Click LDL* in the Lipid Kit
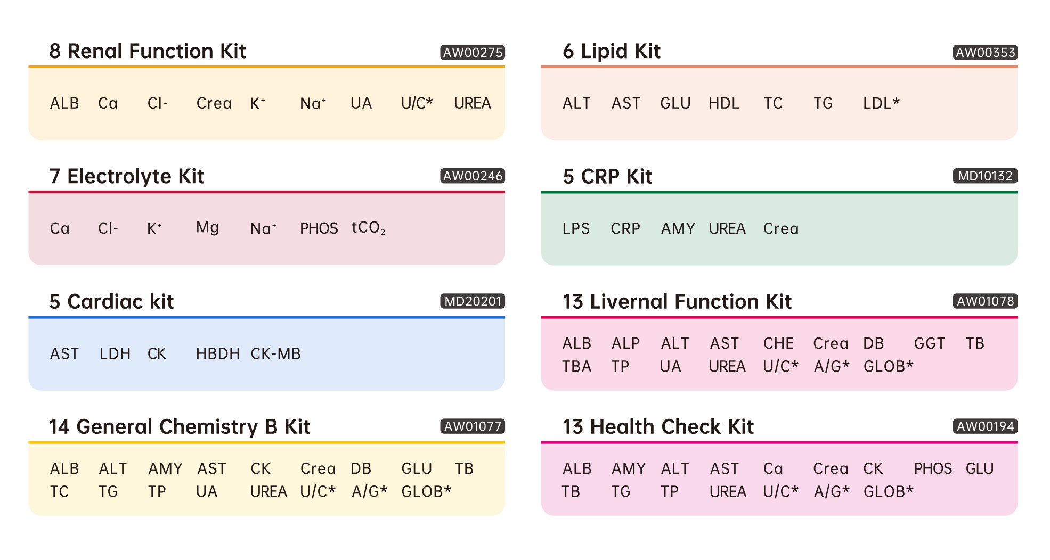1050x560 pixels. [x=881, y=103]
